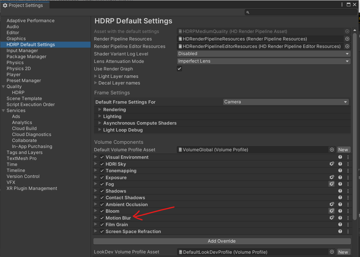Click the help icon for Tonemapping
360x257 pixels.
point(340,171)
